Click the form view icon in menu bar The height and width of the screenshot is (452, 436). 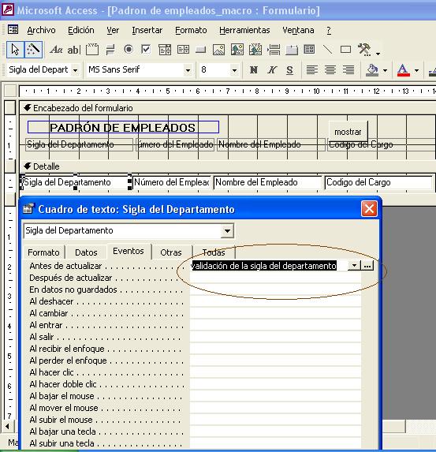pyautogui.click(x=13, y=30)
